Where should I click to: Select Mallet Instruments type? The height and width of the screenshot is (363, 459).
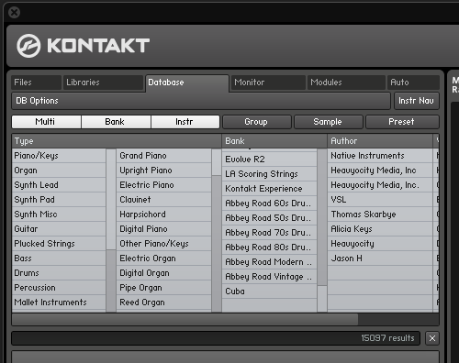pyautogui.click(x=59, y=302)
